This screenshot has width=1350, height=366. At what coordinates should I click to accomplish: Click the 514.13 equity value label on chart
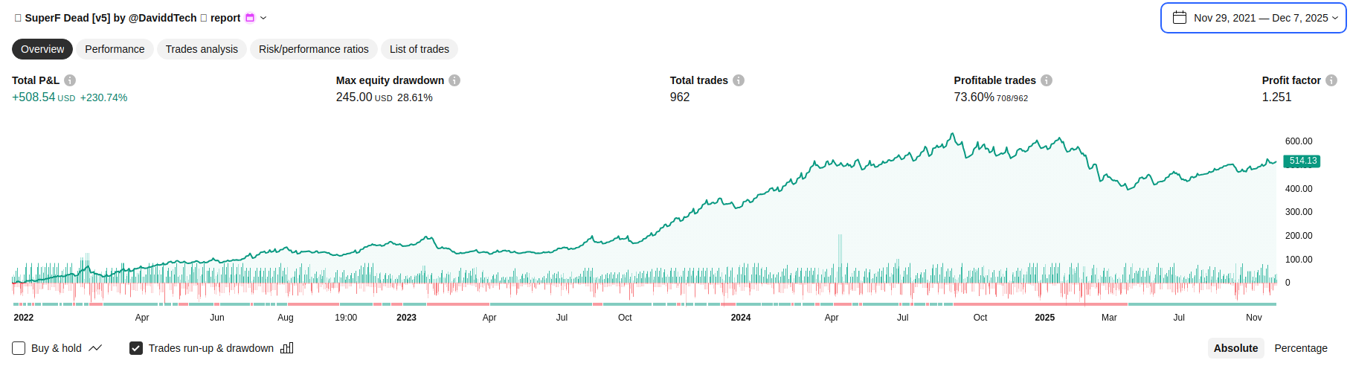[x=1302, y=161]
